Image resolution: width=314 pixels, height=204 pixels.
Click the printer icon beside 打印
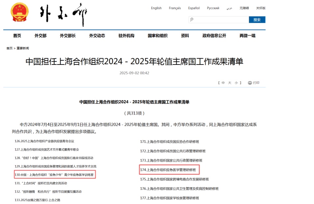tap(250, 83)
